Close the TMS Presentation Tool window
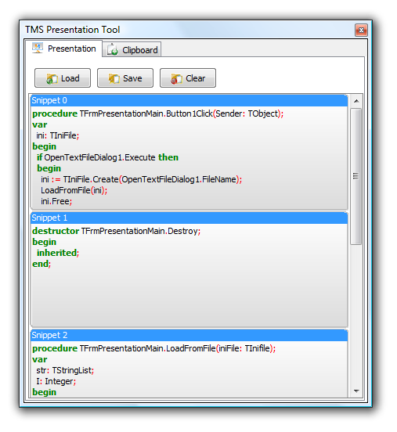397x432 pixels. (361, 30)
